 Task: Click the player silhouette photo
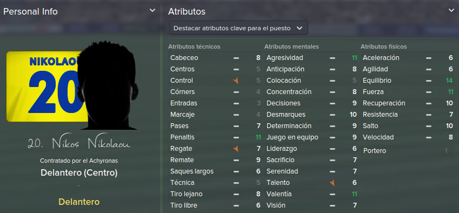point(108,86)
